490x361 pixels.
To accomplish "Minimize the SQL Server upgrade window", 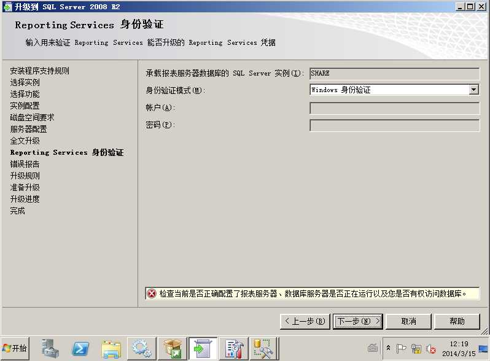I will (459, 7).
